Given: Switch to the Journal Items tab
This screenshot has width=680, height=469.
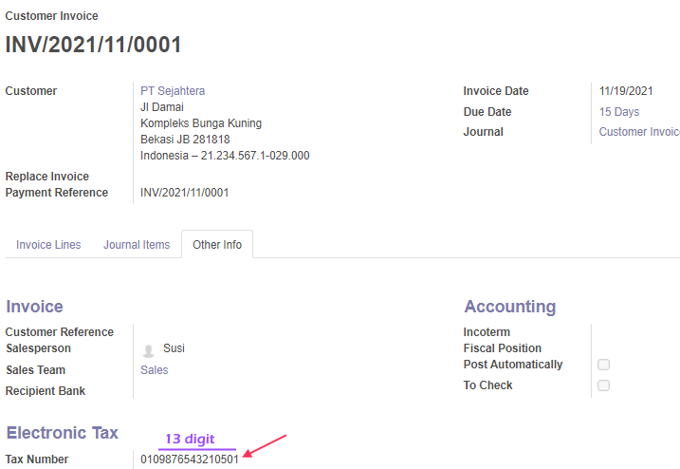Looking at the screenshot, I should pyautogui.click(x=137, y=245).
